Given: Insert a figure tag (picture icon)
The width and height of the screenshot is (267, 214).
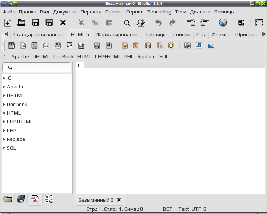Looking at the screenshot, I should pyautogui.click(x=109, y=45).
